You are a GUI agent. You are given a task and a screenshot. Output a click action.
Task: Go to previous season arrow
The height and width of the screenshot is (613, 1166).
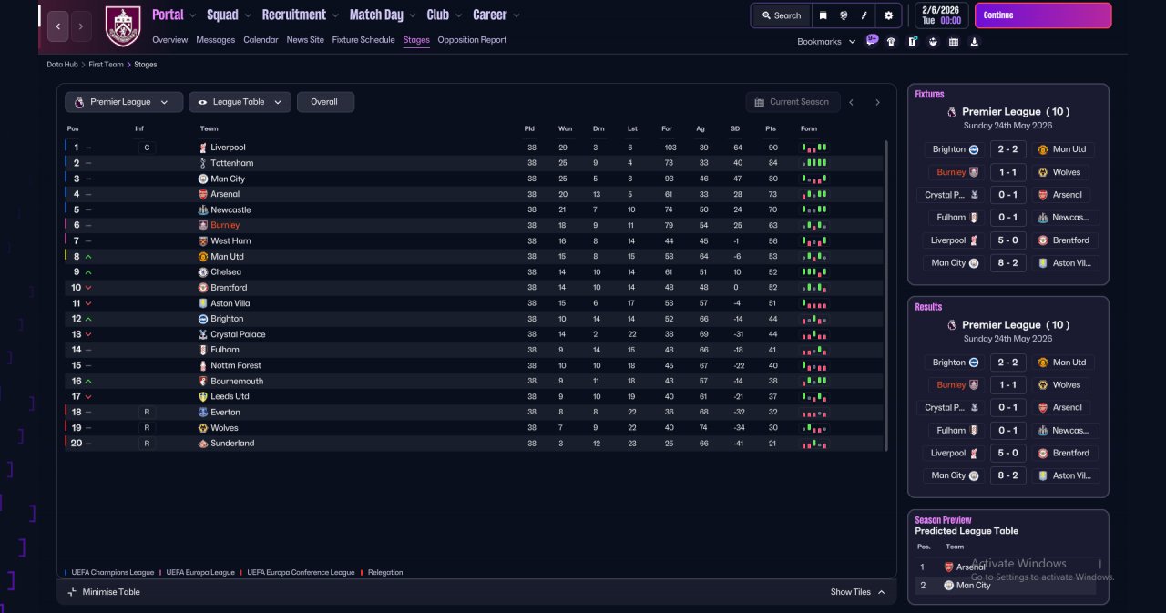pos(852,102)
